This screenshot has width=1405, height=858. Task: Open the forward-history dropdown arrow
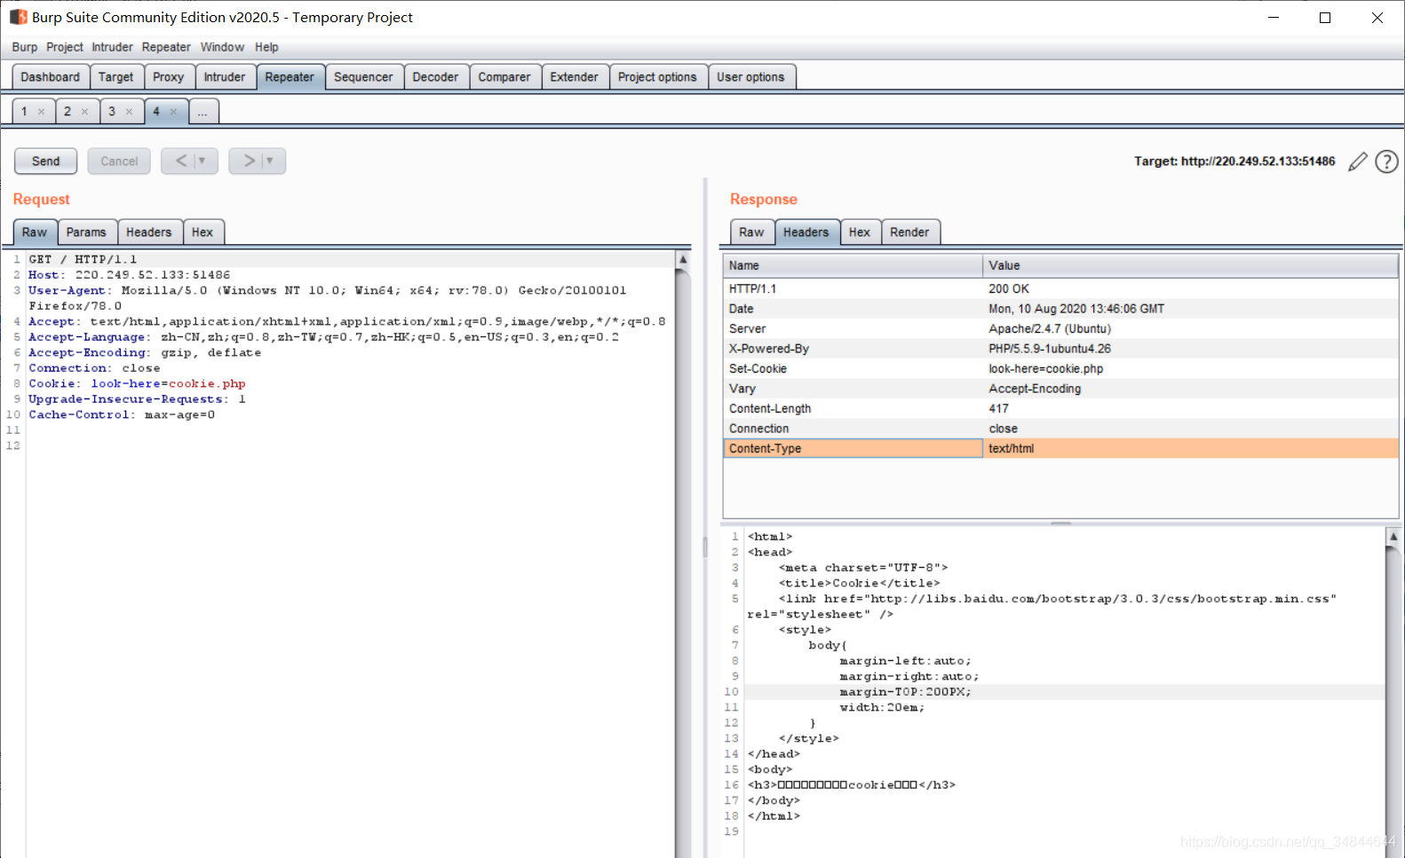point(270,161)
